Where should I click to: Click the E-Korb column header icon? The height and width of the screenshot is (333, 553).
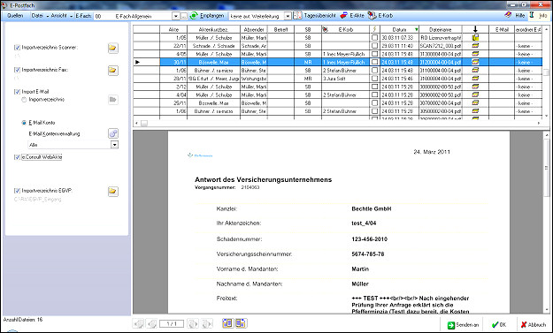click(326, 29)
